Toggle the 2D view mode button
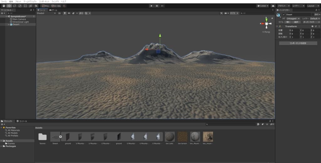Image resolution: width=321 pixels, height=163 pixels. [x=59, y=13]
